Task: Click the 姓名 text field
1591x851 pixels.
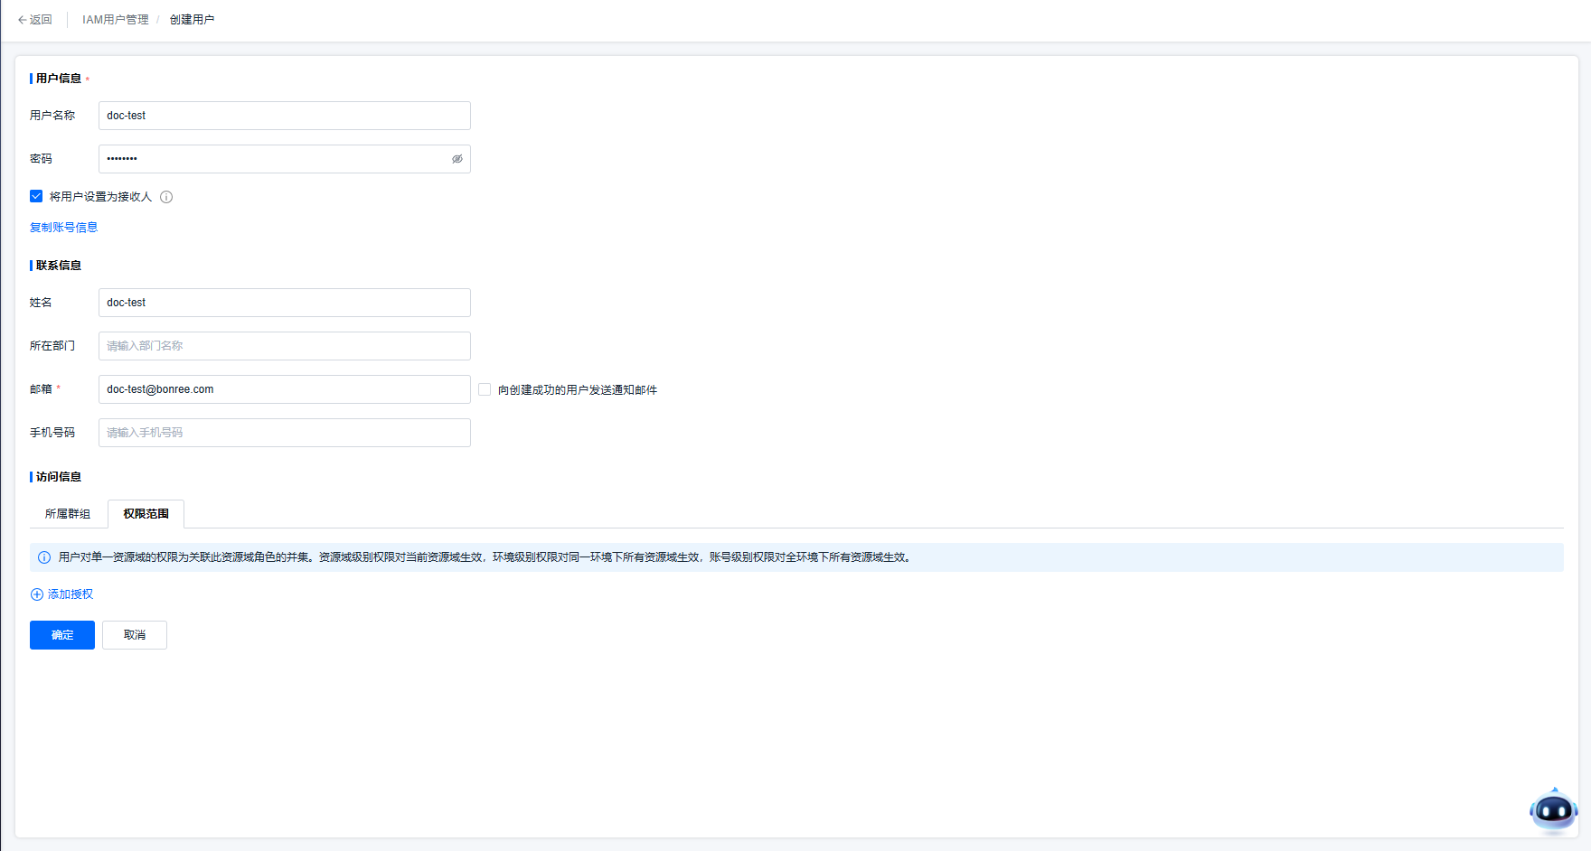Action: point(284,303)
